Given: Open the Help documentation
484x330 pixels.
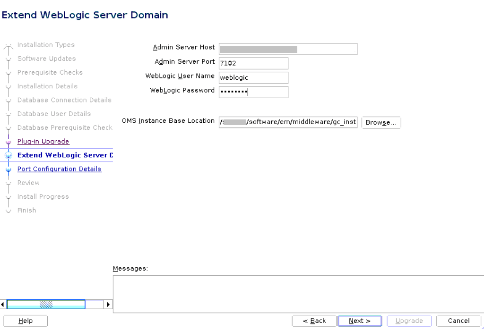Looking at the screenshot, I should [x=25, y=321].
